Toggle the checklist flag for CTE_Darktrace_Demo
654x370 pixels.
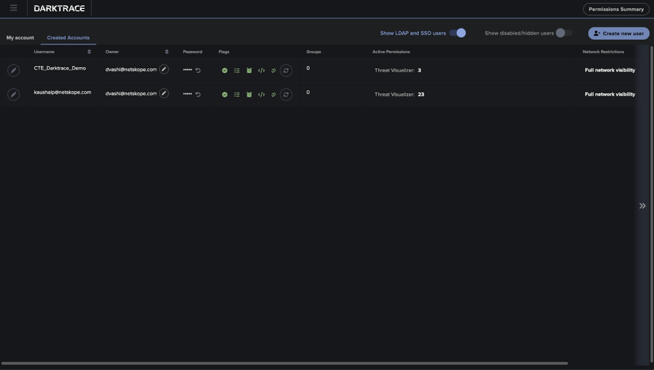click(x=237, y=70)
